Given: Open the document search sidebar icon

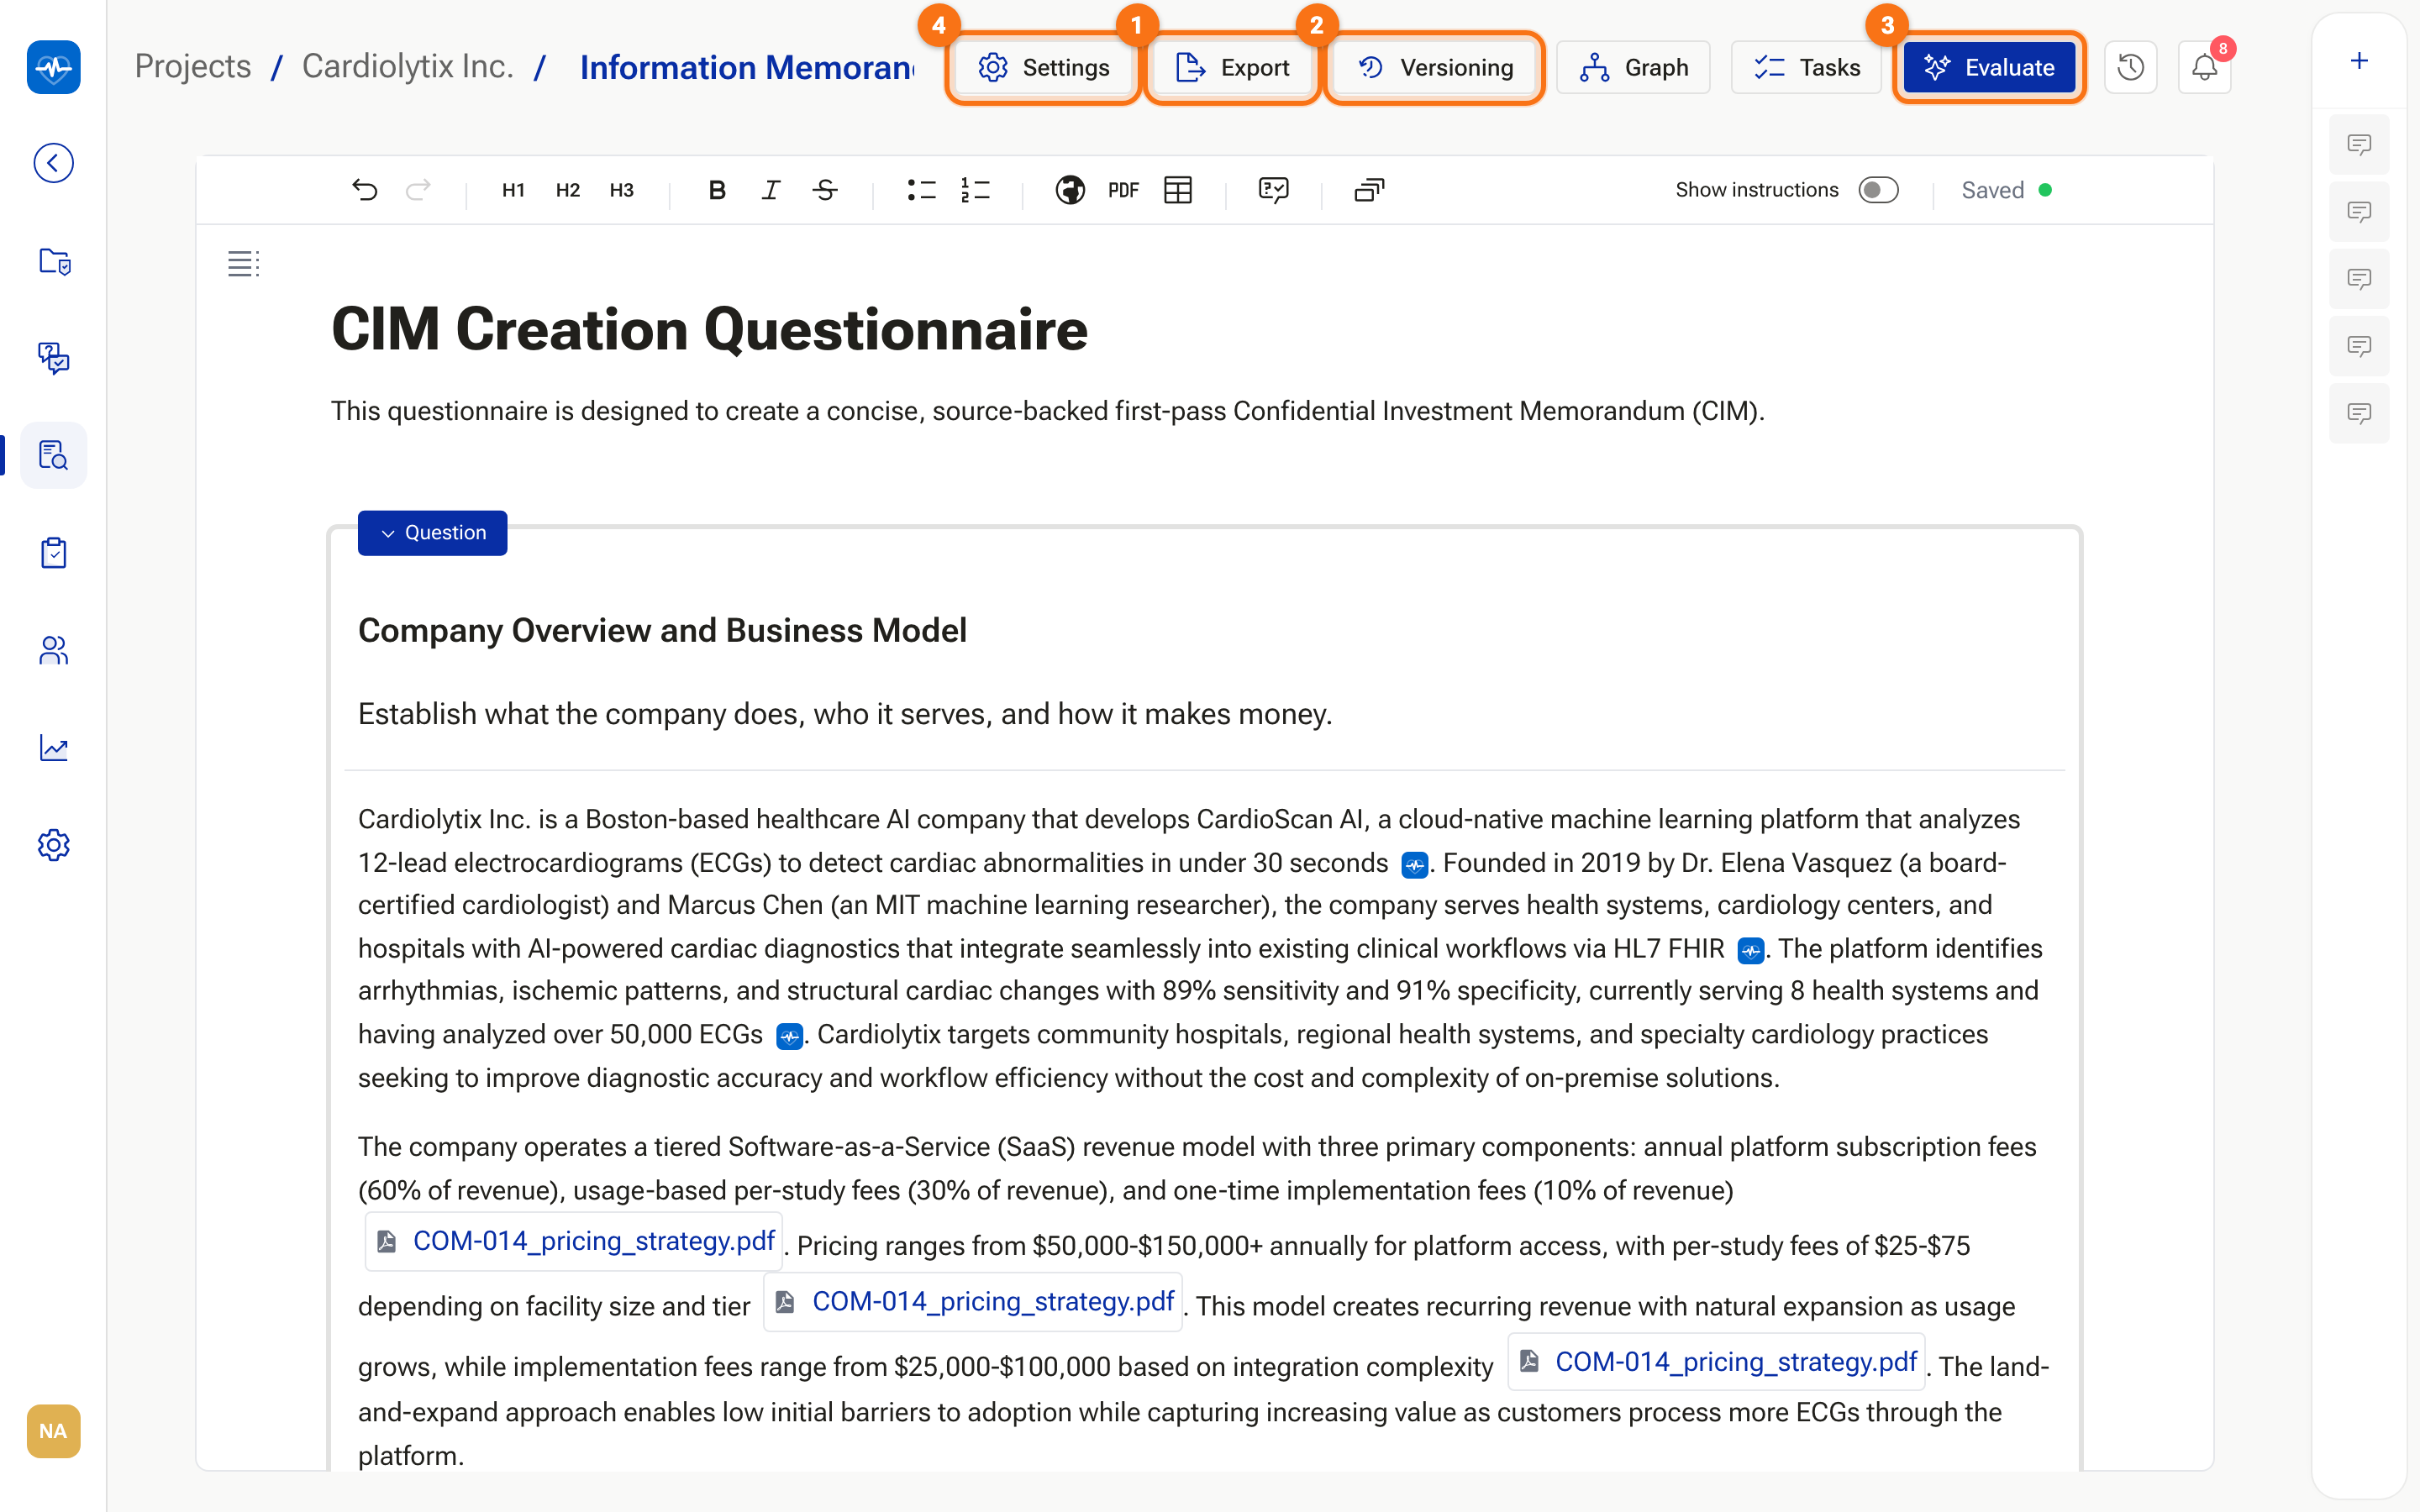Looking at the screenshot, I should click(53, 455).
